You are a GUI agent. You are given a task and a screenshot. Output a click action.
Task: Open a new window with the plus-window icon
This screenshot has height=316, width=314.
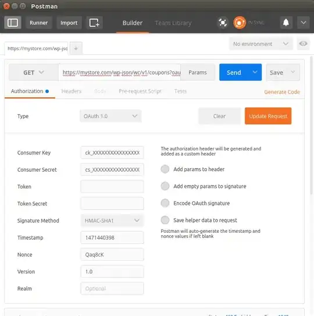pyautogui.click(x=94, y=23)
